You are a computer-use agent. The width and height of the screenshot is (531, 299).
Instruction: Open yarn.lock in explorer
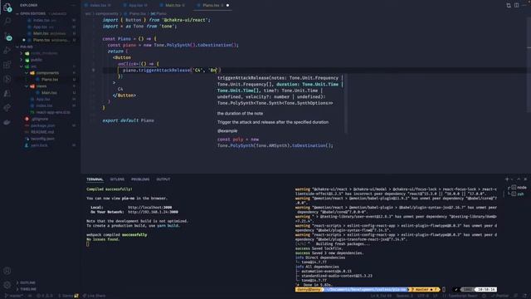point(39,145)
